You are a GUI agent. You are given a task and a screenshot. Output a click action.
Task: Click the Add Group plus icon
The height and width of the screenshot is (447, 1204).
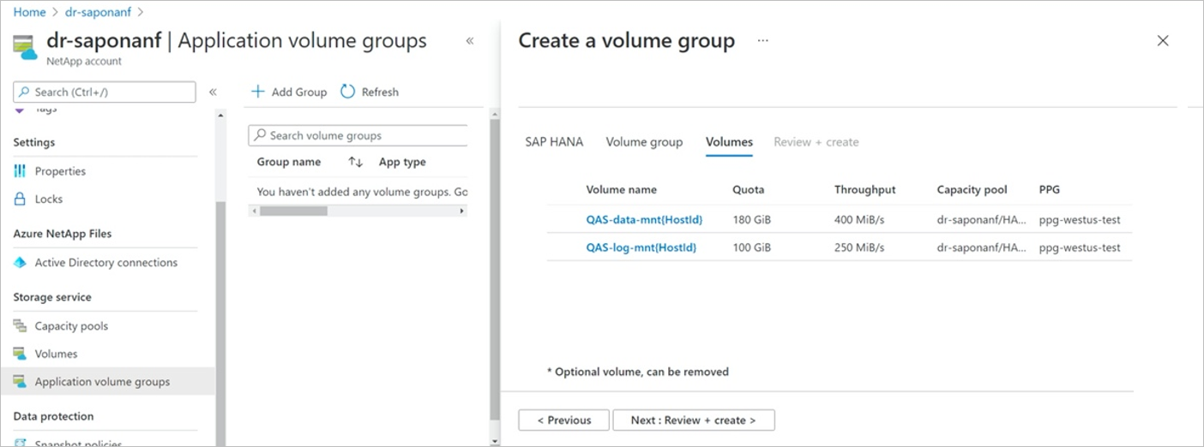(x=257, y=92)
